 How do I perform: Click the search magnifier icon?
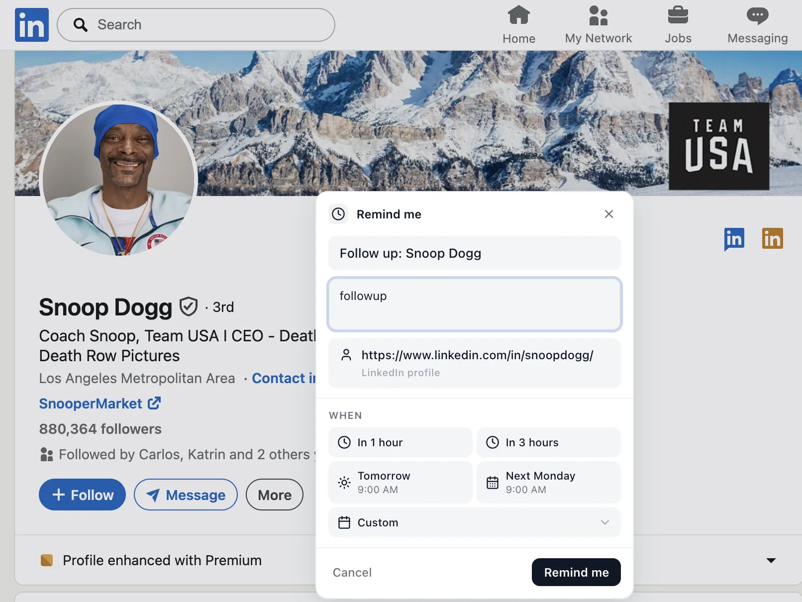coord(81,25)
